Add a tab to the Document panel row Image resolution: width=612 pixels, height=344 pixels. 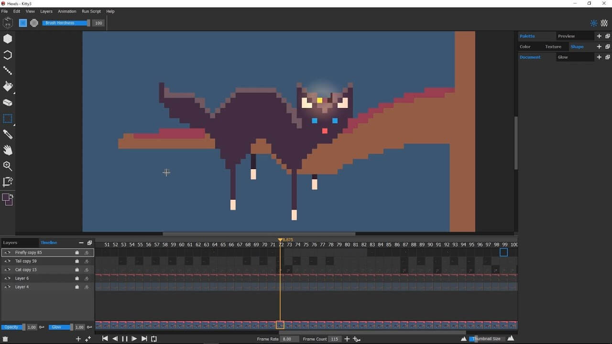point(599,57)
